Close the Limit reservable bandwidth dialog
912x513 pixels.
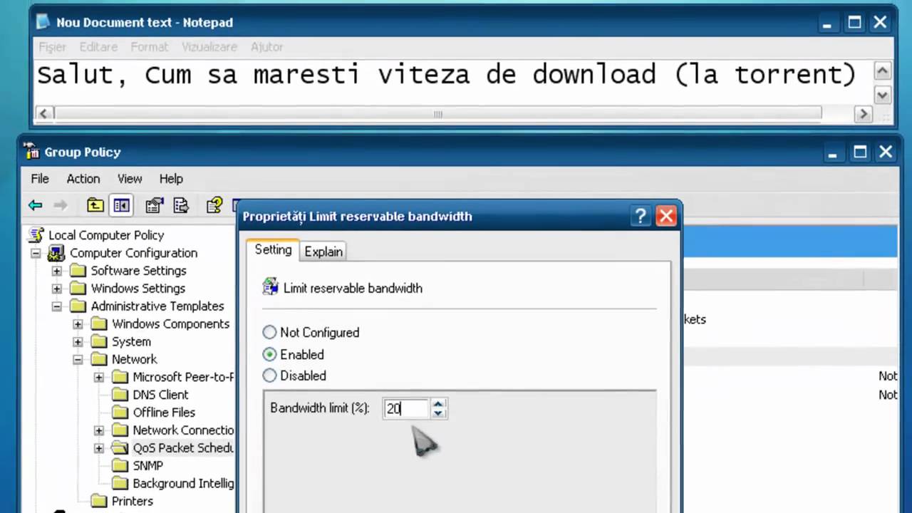(x=665, y=216)
